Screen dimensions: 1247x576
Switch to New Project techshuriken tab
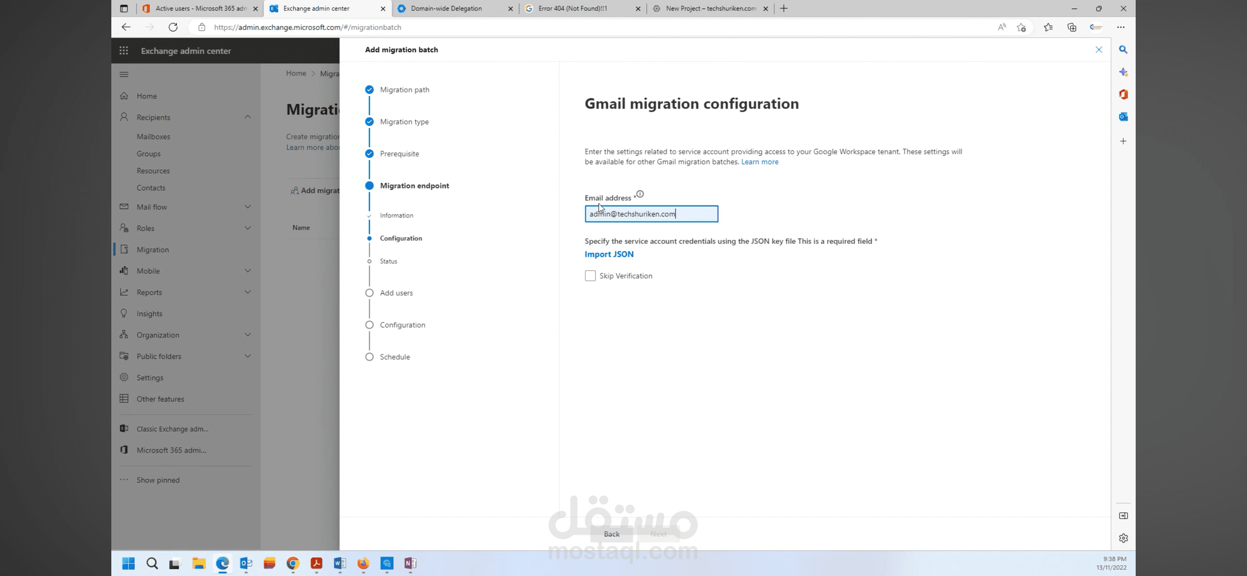(x=711, y=8)
